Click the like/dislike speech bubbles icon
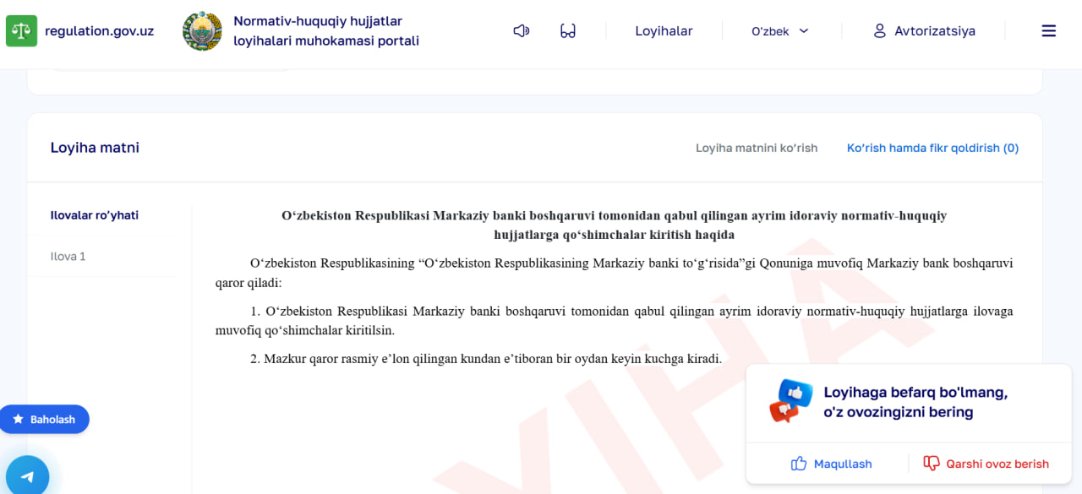This screenshot has width=1082, height=494. (790, 401)
